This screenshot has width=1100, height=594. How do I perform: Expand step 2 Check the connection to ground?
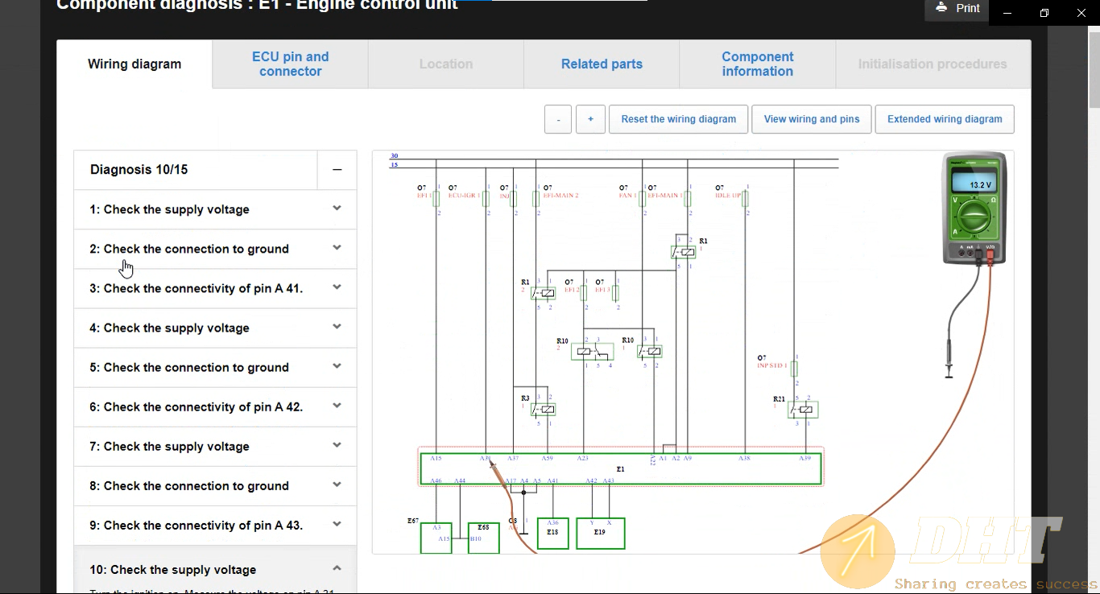coord(215,249)
